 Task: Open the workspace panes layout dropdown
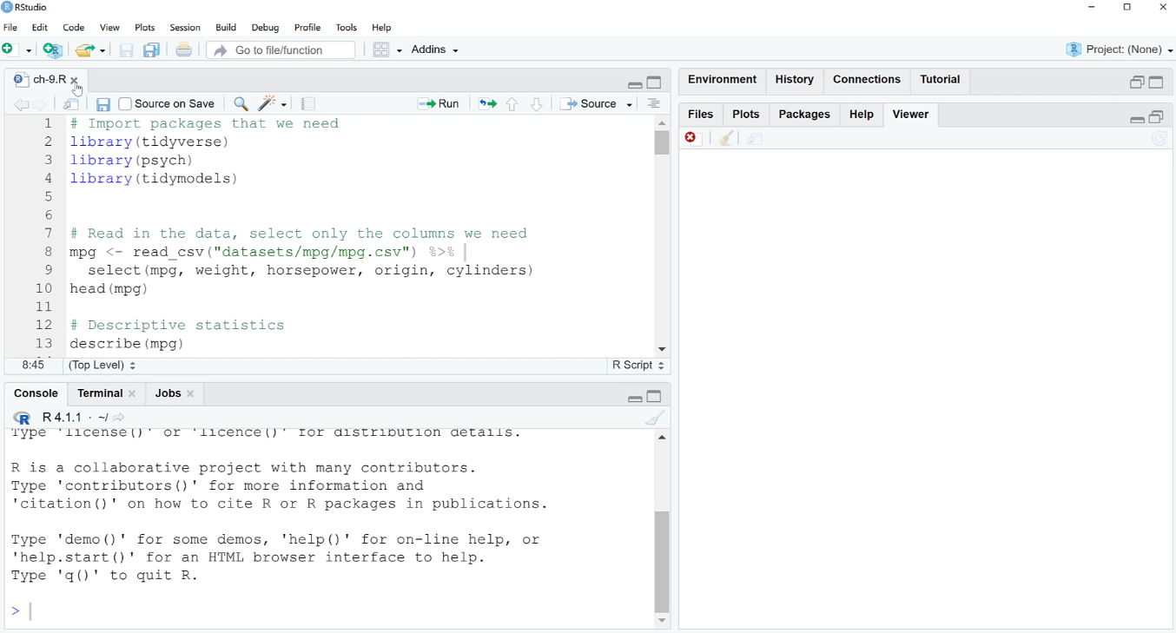pos(387,50)
